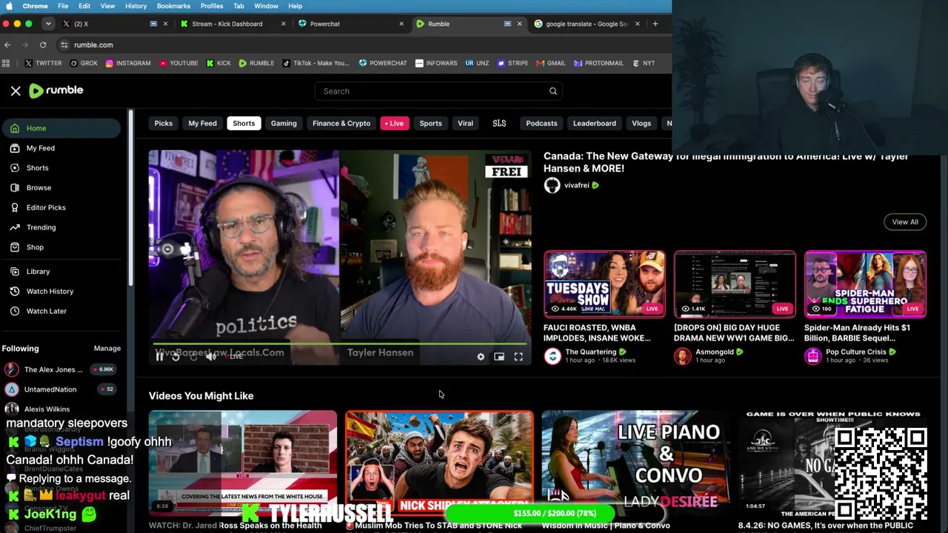Mute the video player volume

(211, 356)
